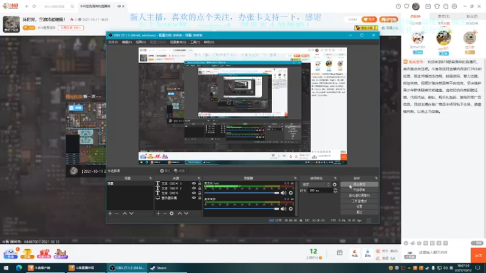Open Filters button above Sources panel
This screenshot has height=273, width=486.
(179, 171)
